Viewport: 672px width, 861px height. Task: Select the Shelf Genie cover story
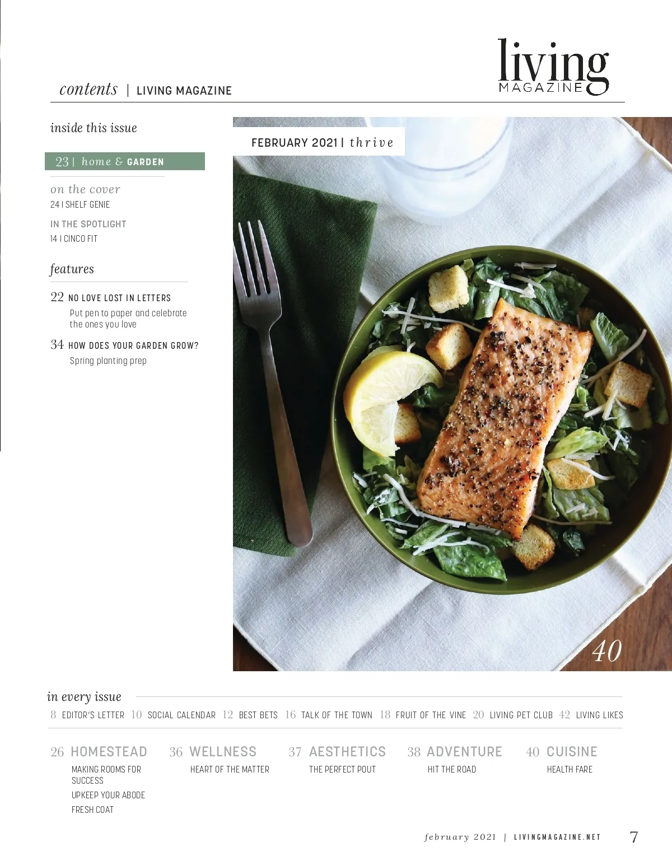tap(80, 205)
